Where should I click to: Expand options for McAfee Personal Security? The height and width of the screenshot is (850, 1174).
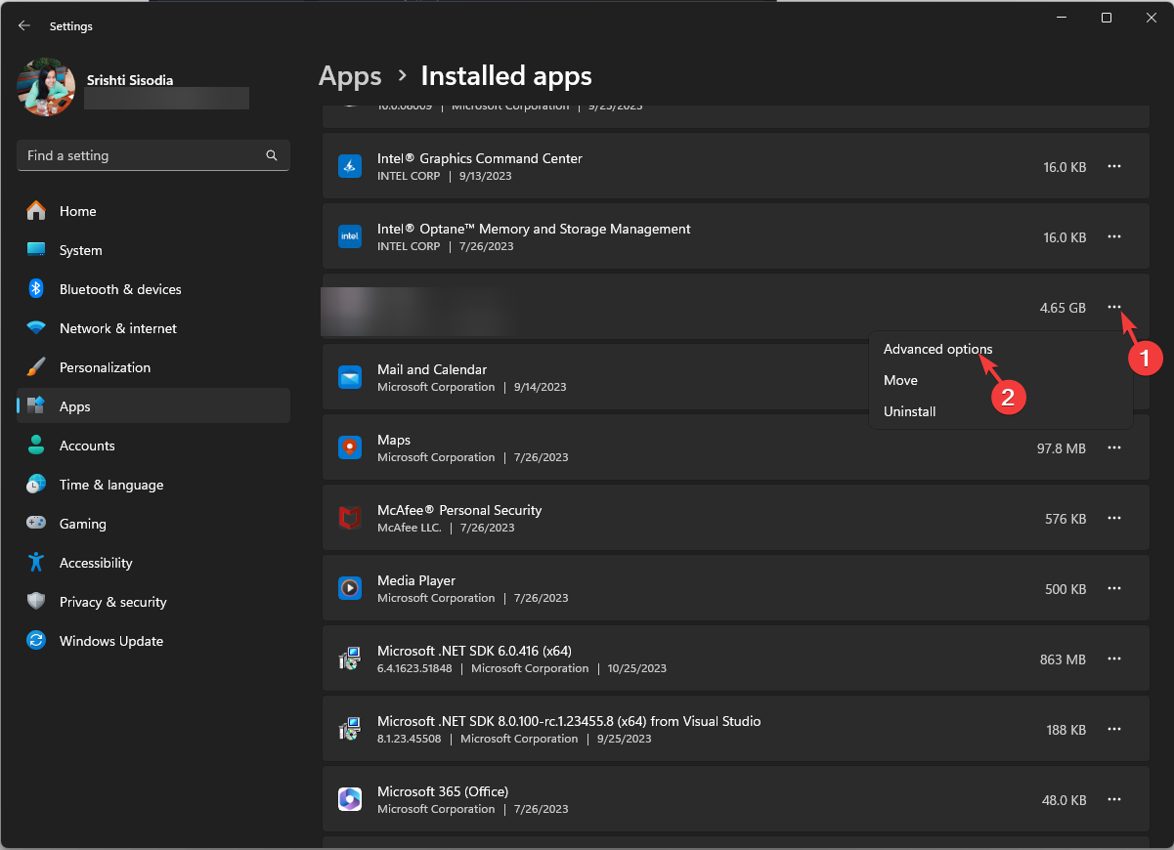(1113, 518)
